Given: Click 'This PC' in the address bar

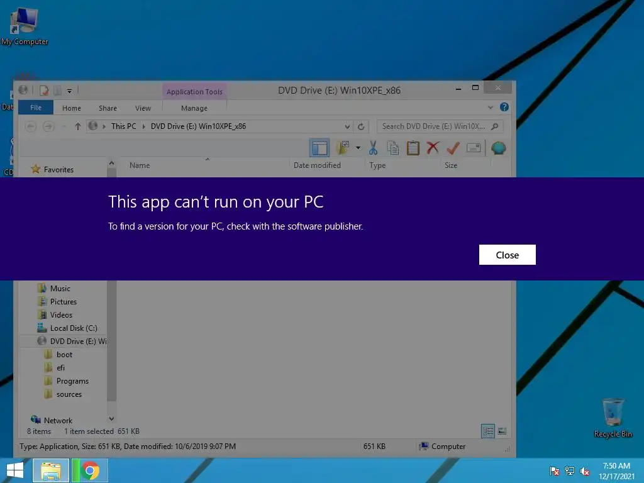Looking at the screenshot, I should click(123, 126).
